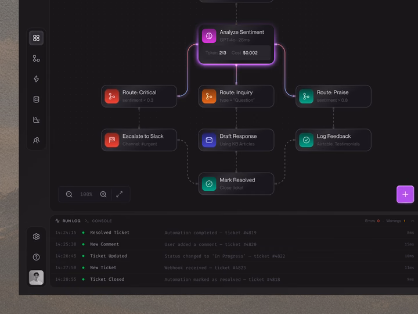Open the settings gear icon

tap(36, 237)
